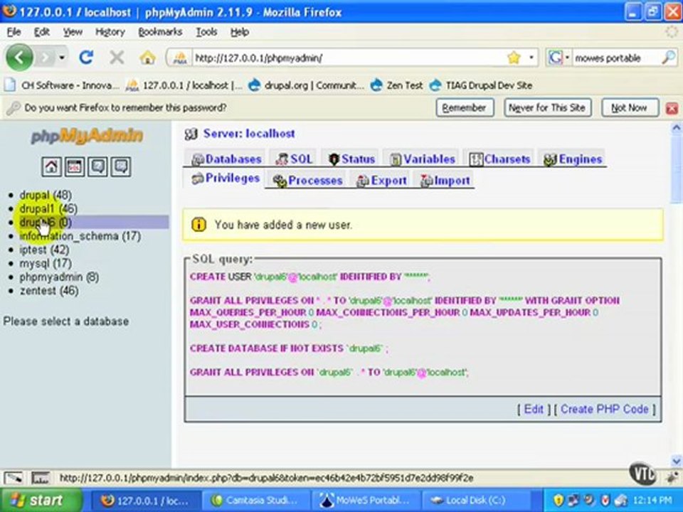683x512 pixels.
Task: Open the third sidebar documentation icon
Action: point(97,166)
